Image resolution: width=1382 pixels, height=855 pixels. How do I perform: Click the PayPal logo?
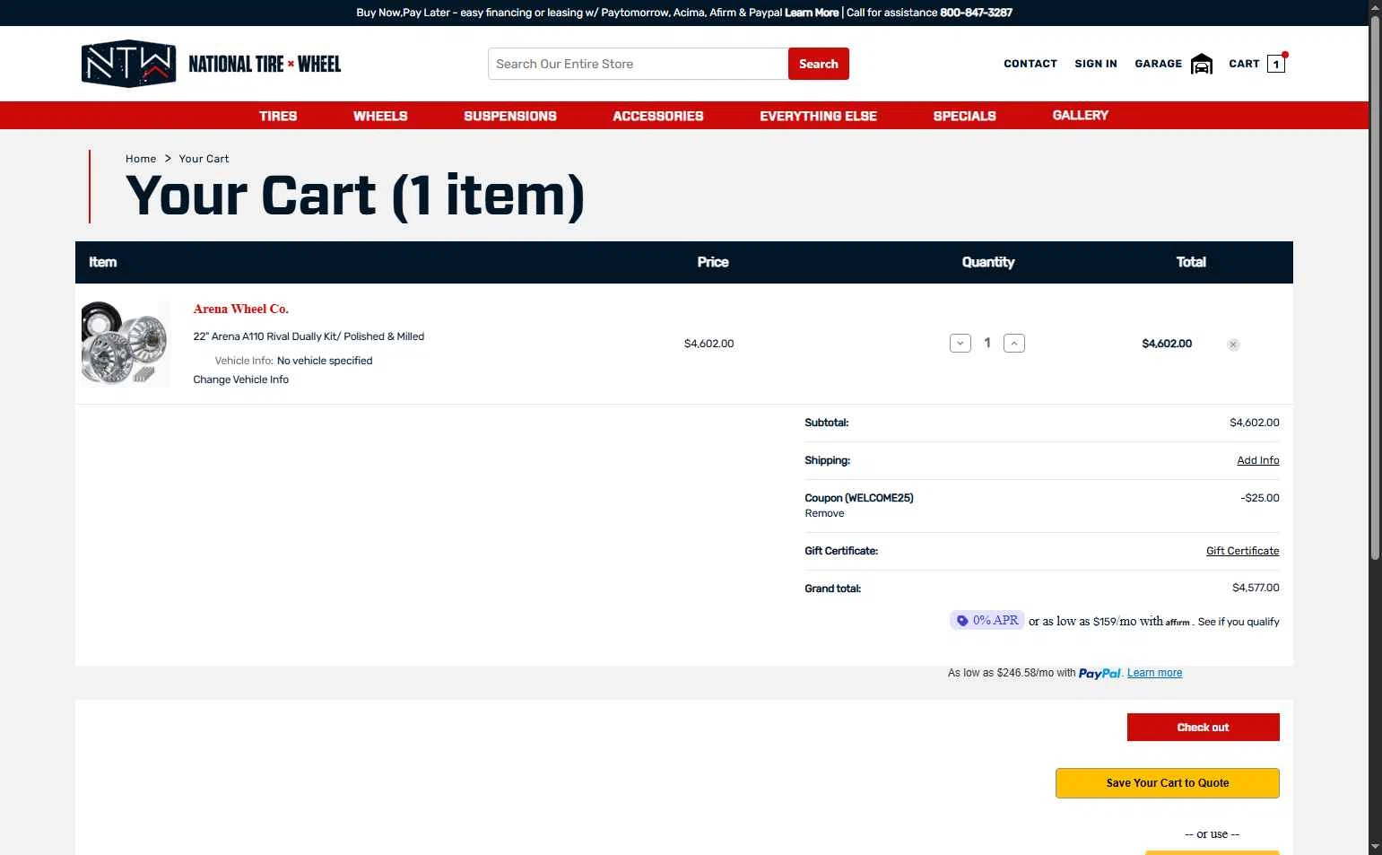coord(1100,673)
